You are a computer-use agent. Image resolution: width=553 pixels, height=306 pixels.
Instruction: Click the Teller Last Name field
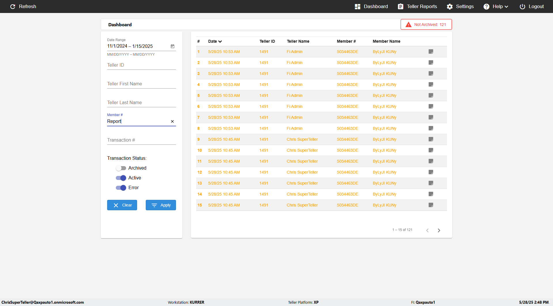tap(141, 103)
